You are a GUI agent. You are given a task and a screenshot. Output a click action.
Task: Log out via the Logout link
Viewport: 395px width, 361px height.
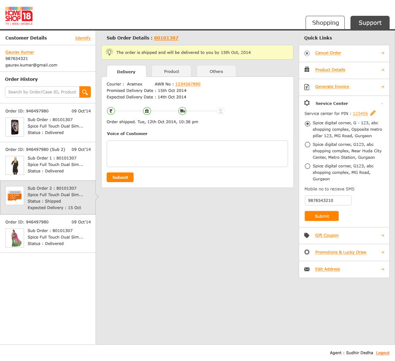[x=382, y=353]
